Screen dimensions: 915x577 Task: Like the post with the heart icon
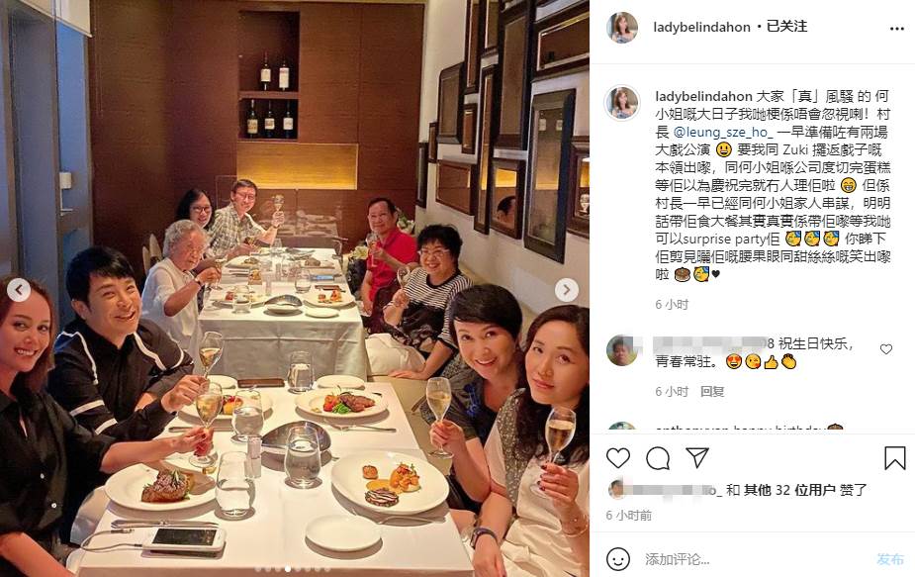[618, 458]
